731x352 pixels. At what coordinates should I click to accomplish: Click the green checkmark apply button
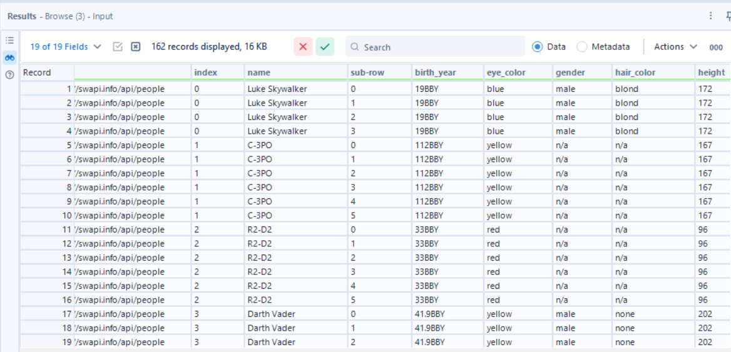325,47
